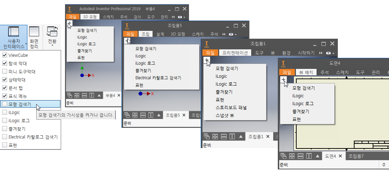Open 파일 menu in 부품4 window
The height and width of the screenshot is (190, 389).
[x=73, y=17]
